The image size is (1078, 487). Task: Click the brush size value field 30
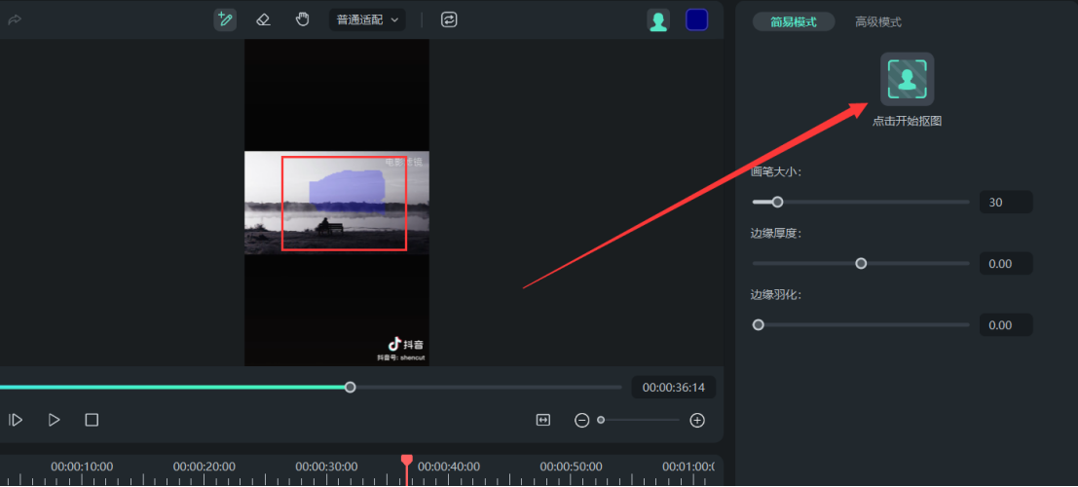pos(1005,203)
